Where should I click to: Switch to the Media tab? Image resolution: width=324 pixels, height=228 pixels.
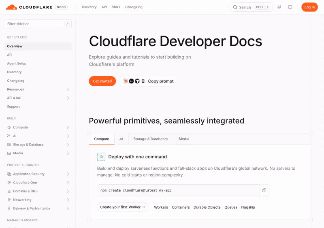[x=184, y=139]
